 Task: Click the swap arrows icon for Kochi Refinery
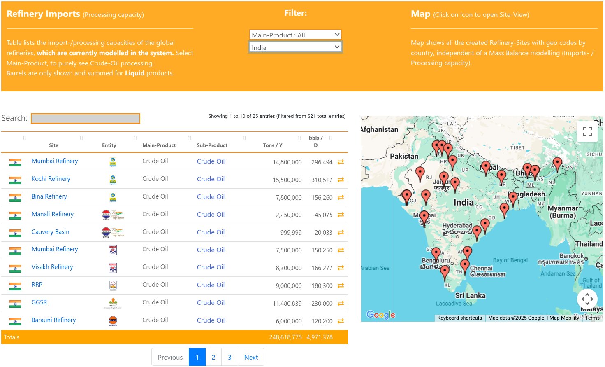coord(341,180)
